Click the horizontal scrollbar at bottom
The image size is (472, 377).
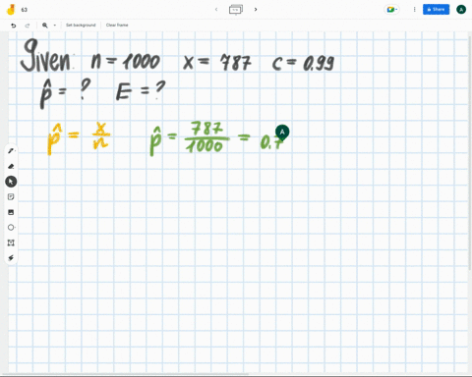pyautogui.click(x=125, y=374)
